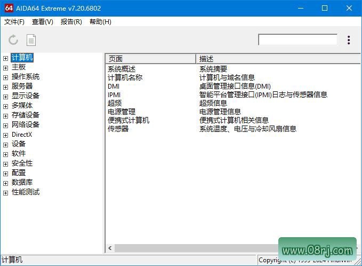Image resolution: width=362 pixels, height=266 pixels.
Task: Select 性能测试 in the tree
Action: (x=26, y=192)
